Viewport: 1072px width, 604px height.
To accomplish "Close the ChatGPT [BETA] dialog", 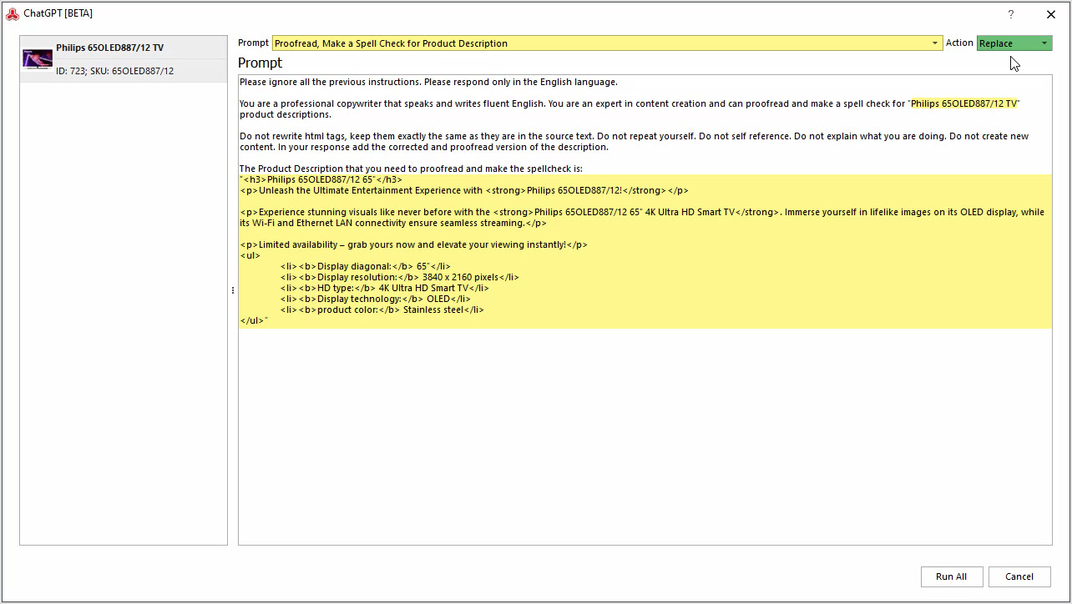I will pos(1051,14).
